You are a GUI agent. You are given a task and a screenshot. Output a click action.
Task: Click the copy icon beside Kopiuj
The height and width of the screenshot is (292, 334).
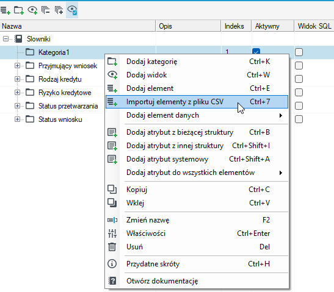(x=112, y=189)
